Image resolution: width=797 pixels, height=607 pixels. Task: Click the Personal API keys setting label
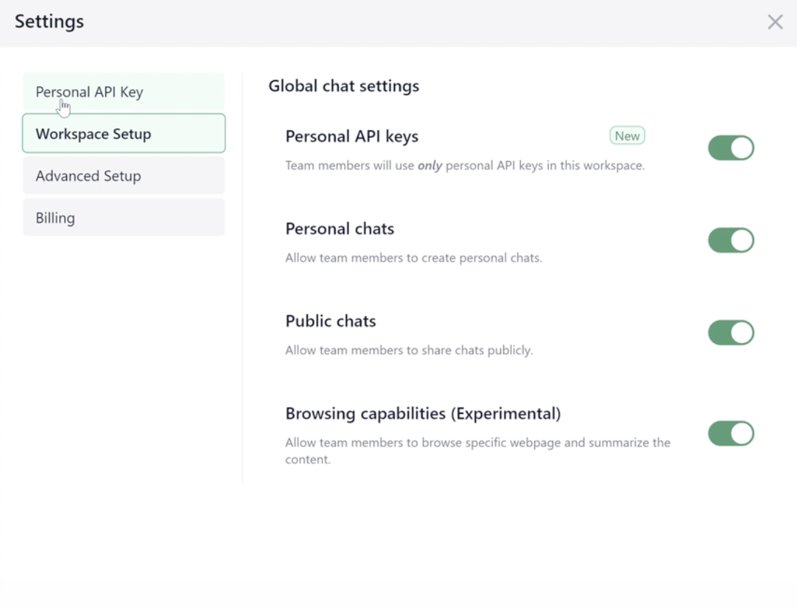pos(352,136)
